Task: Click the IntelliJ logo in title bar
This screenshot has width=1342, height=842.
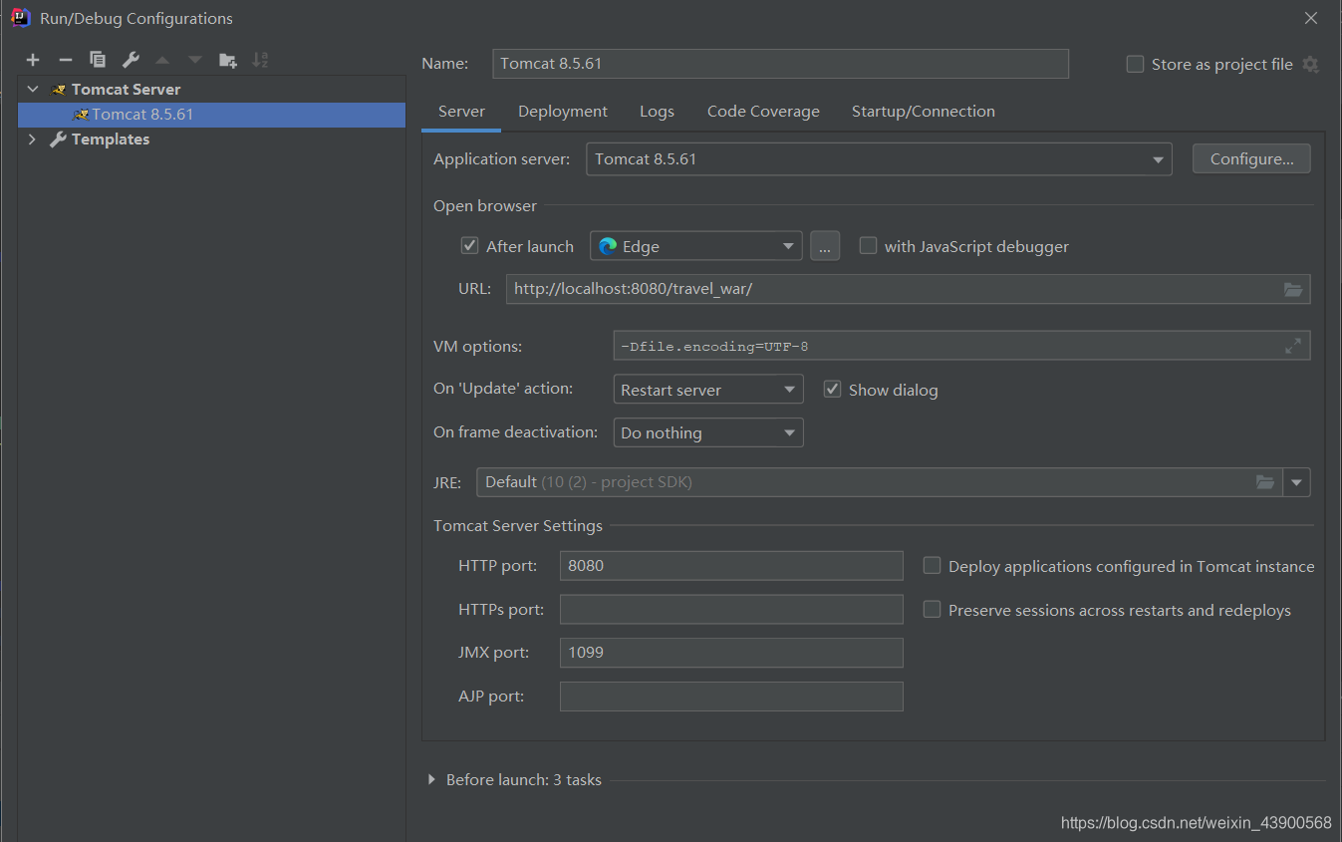Action: 20,17
